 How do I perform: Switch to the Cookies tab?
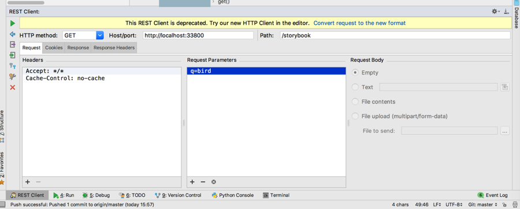[x=54, y=48]
